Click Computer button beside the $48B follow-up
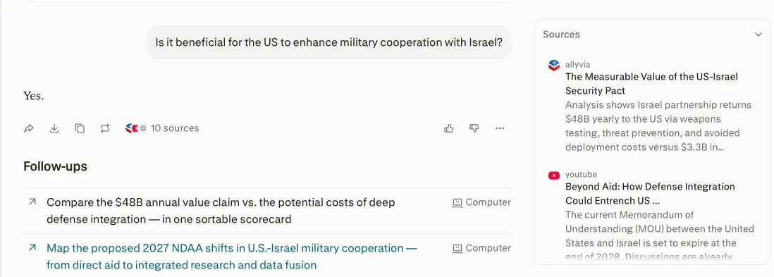 tap(481, 202)
